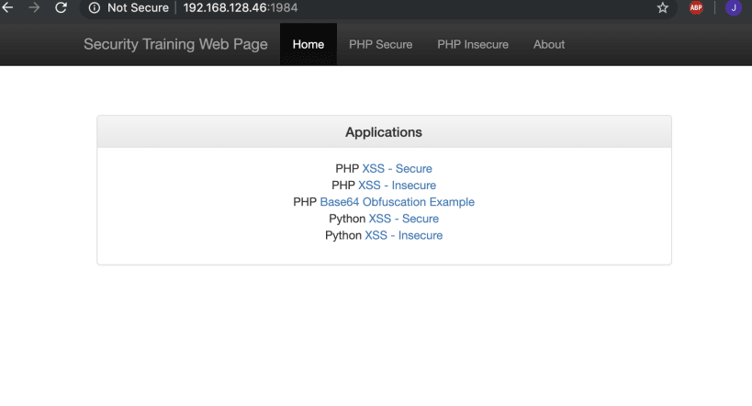752x406 pixels.
Task: Go to the About page
Action: [x=549, y=44]
